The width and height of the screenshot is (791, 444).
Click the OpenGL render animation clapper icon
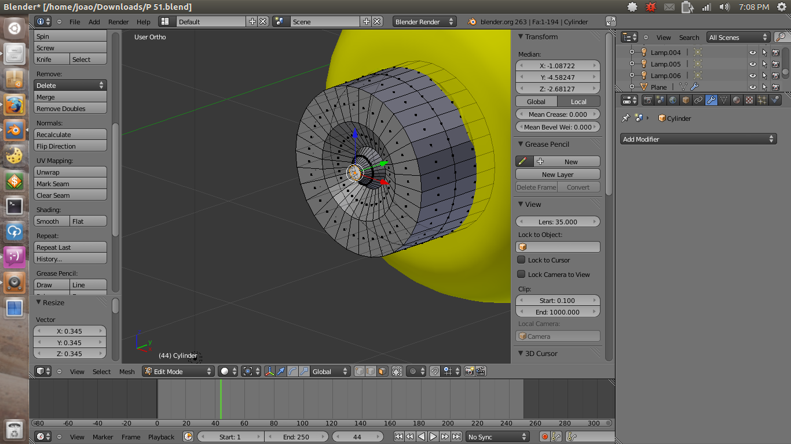pos(481,372)
